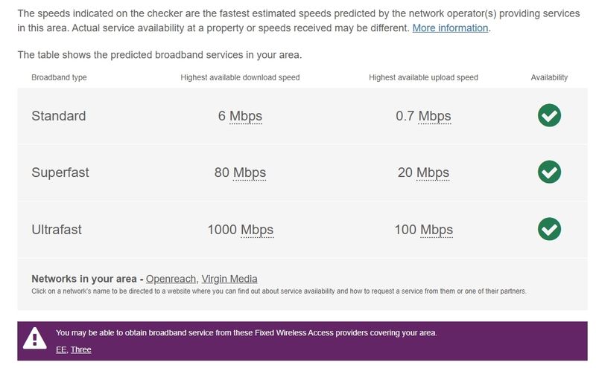
Task: Click the Superfast availability green checkmark
Action: pyautogui.click(x=549, y=172)
